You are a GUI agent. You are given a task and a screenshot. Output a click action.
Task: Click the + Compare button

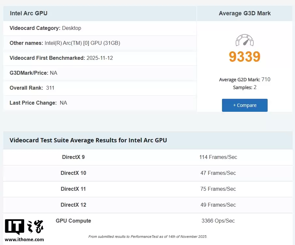click(244, 105)
